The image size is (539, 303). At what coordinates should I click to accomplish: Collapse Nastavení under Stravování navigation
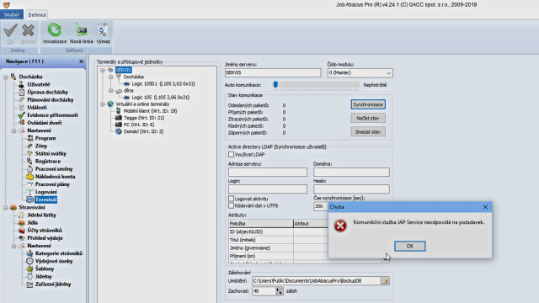pyautogui.click(x=14, y=246)
